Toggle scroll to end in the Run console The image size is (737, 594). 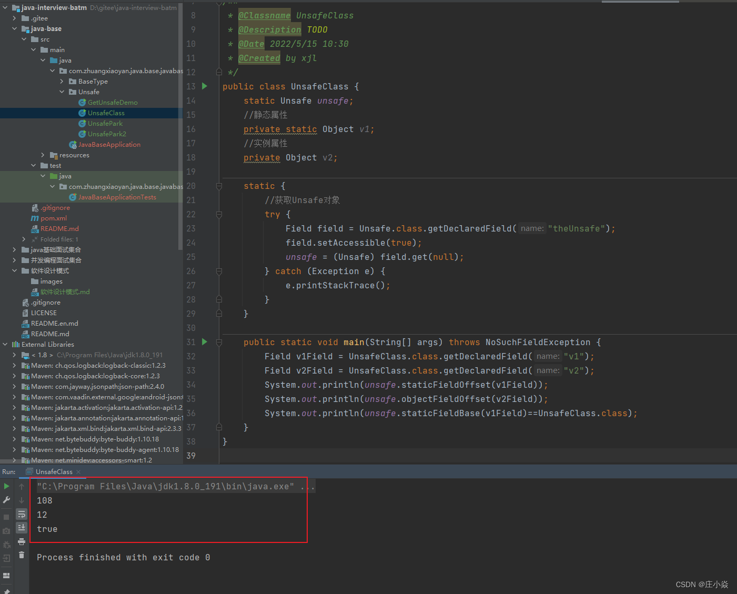click(x=22, y=527)
